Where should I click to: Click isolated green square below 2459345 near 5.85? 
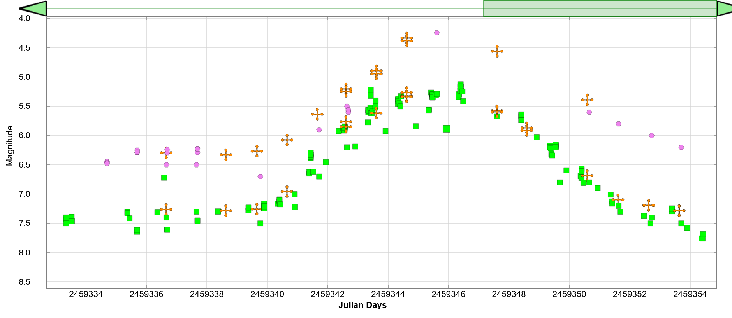point(416,126)
